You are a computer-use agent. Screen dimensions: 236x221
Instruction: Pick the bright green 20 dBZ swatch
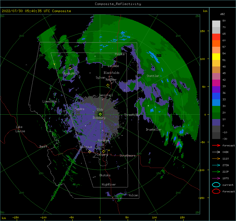(216, 109)
